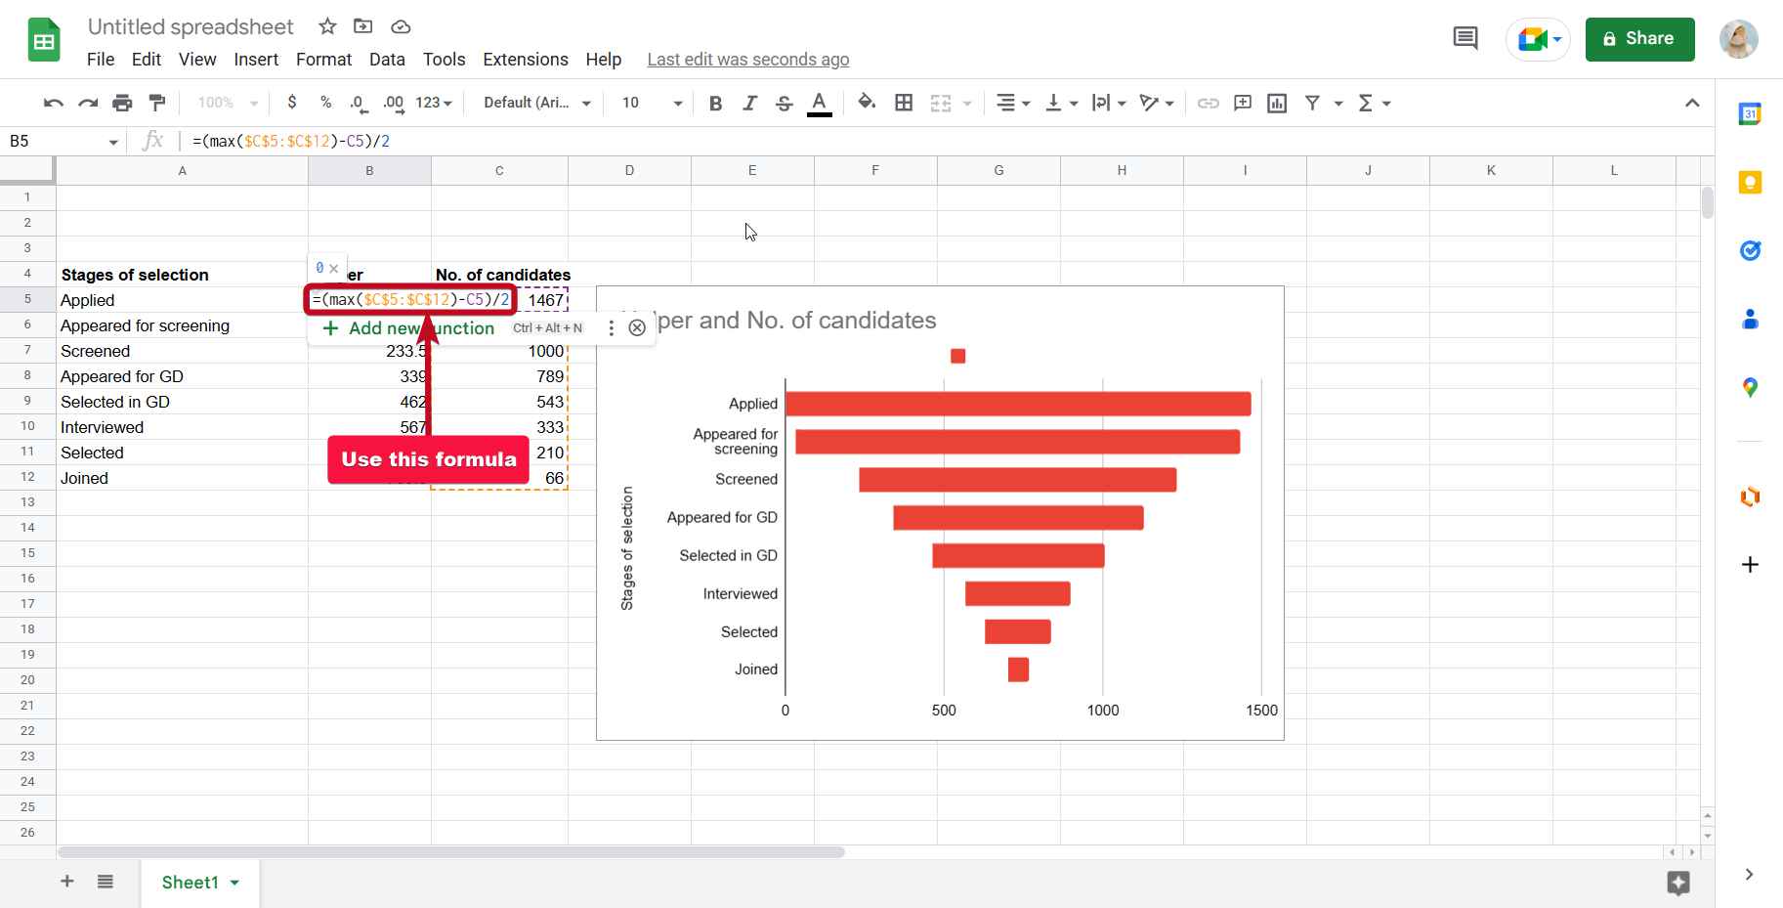
Task: Open the Functions sigma dropdown
Action: (x=1374, y=103)
